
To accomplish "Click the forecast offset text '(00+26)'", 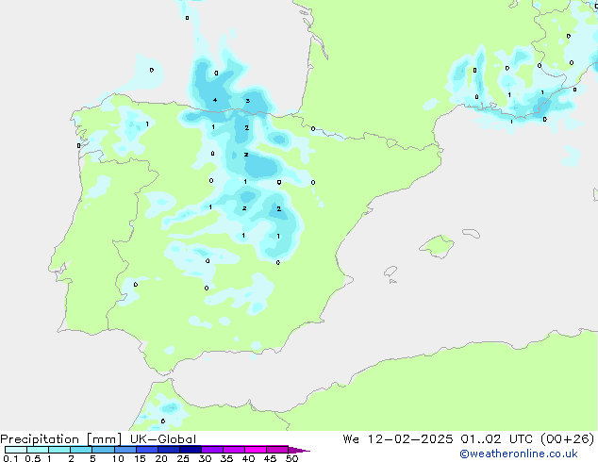I will (x=568, y=439).
